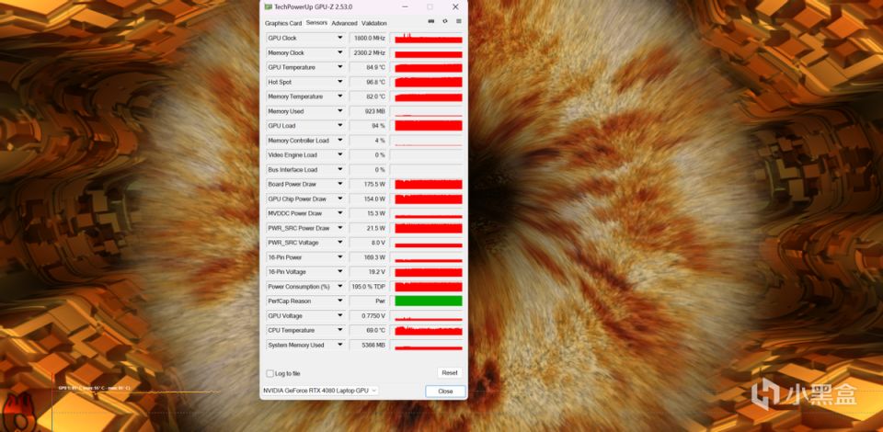Open the Memory Temperature dropdown arrow
The width and height of the screenshot is (883, 432).
click(x=340, y=97)
